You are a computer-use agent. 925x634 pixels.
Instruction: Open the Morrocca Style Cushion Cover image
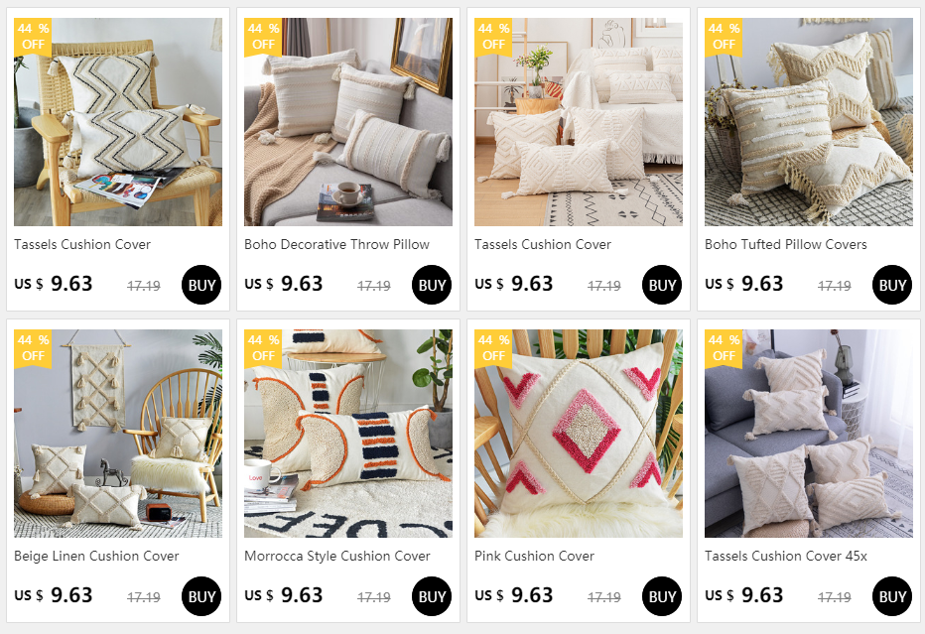pyautogui.click(x=348, y=434)
